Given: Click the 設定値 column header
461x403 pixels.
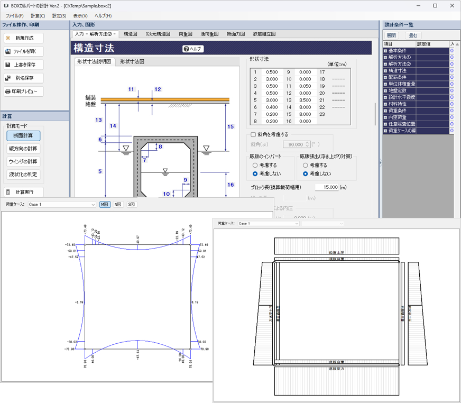Looking at the screenshot, I should [433, 44].
